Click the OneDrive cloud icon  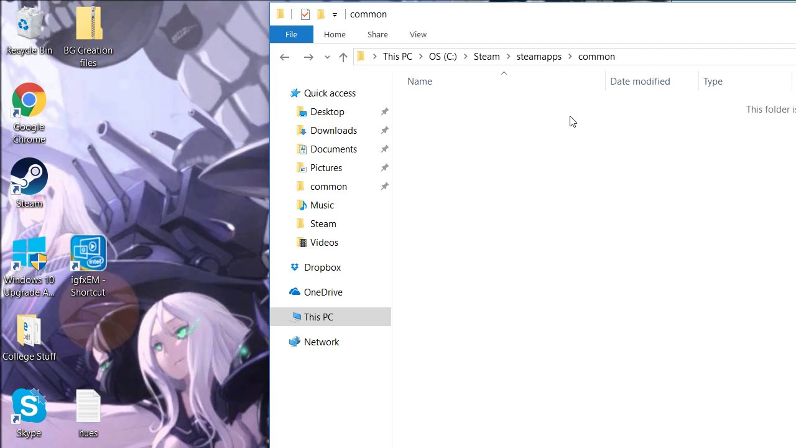click(295, 292)
